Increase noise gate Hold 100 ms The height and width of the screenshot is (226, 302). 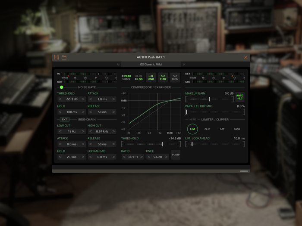(83, 112)
